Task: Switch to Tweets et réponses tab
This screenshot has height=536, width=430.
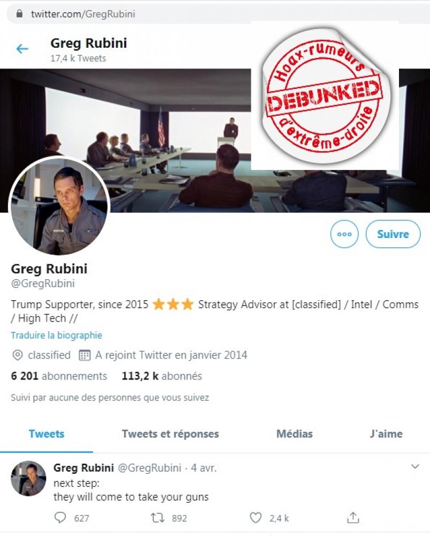Action: 171,434
